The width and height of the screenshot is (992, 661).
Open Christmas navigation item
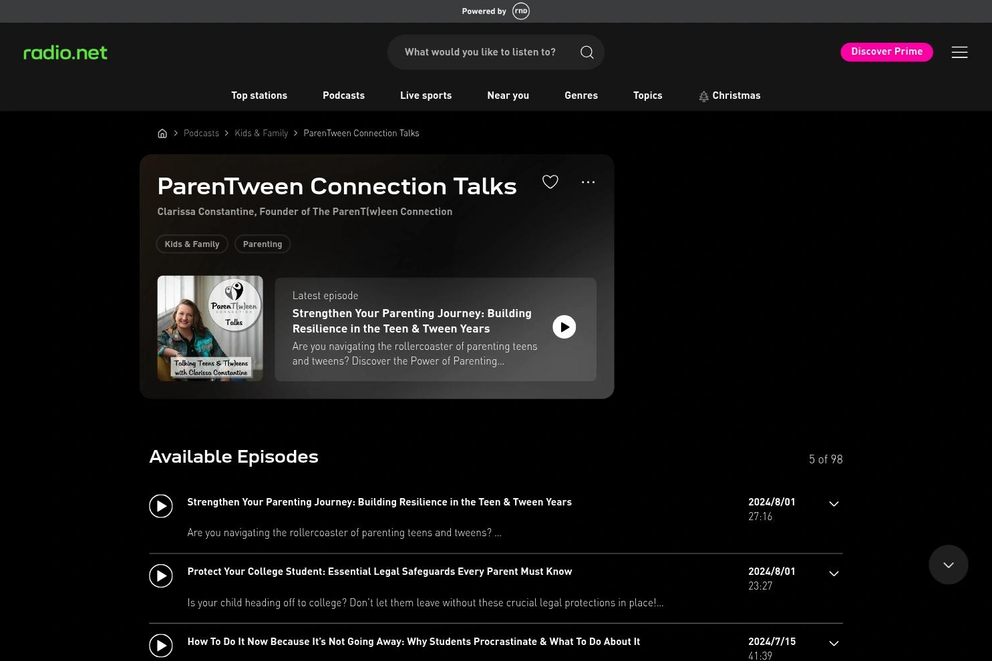point(729,95)
